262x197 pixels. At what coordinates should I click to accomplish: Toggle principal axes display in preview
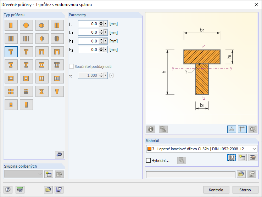click(242, 129)
